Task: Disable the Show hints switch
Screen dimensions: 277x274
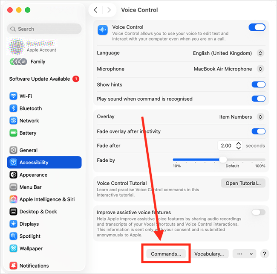Action: pos(258,85)
